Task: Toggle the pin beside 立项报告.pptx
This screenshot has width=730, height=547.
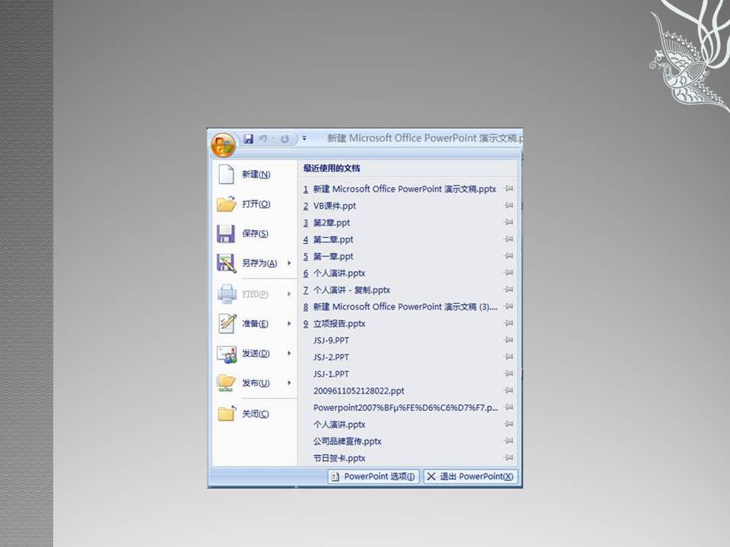Action: tap(509, 324)
